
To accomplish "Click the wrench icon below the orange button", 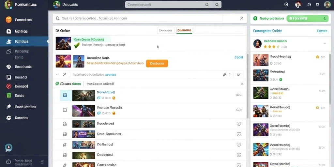I will pos(65,75).
